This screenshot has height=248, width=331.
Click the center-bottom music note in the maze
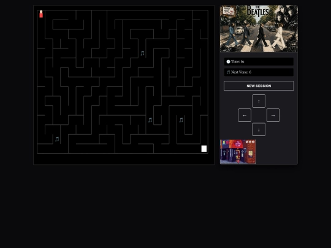pyautogui.click(x=150, y=120)
